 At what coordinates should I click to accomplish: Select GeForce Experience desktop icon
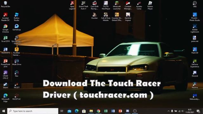195,63
